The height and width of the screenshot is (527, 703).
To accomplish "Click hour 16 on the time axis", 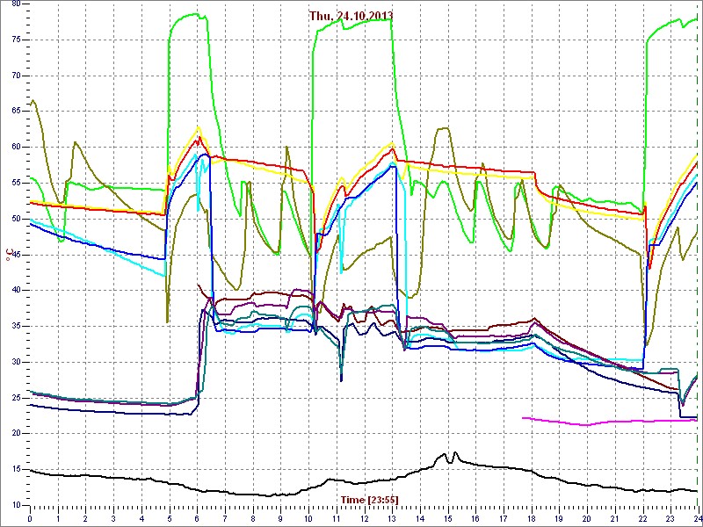I will click(475, 518).
